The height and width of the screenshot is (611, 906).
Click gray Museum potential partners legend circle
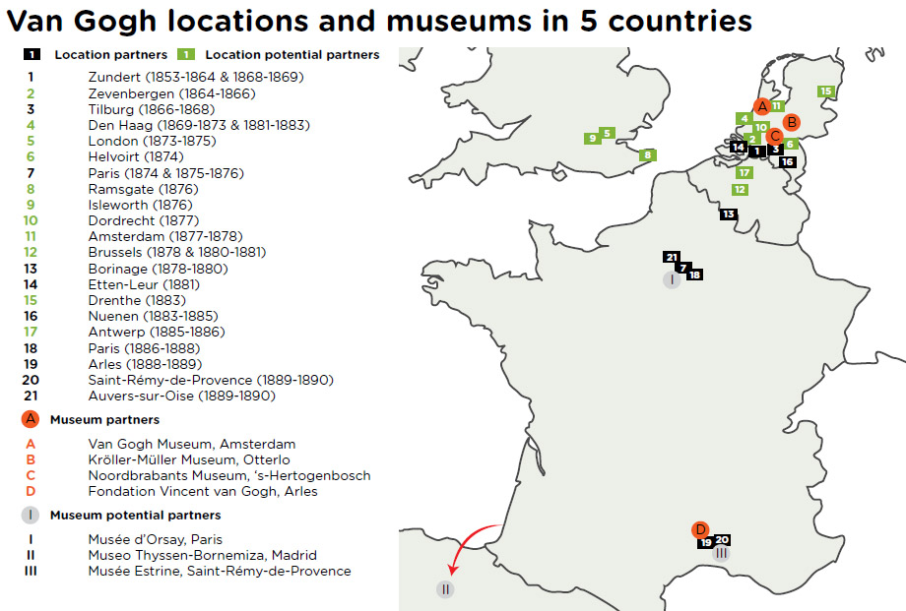click(32, 515)
